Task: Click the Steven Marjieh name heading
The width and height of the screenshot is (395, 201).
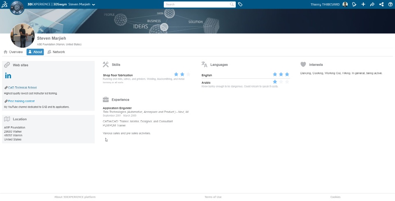Action: pyautogui.click(x=51, y=38)
